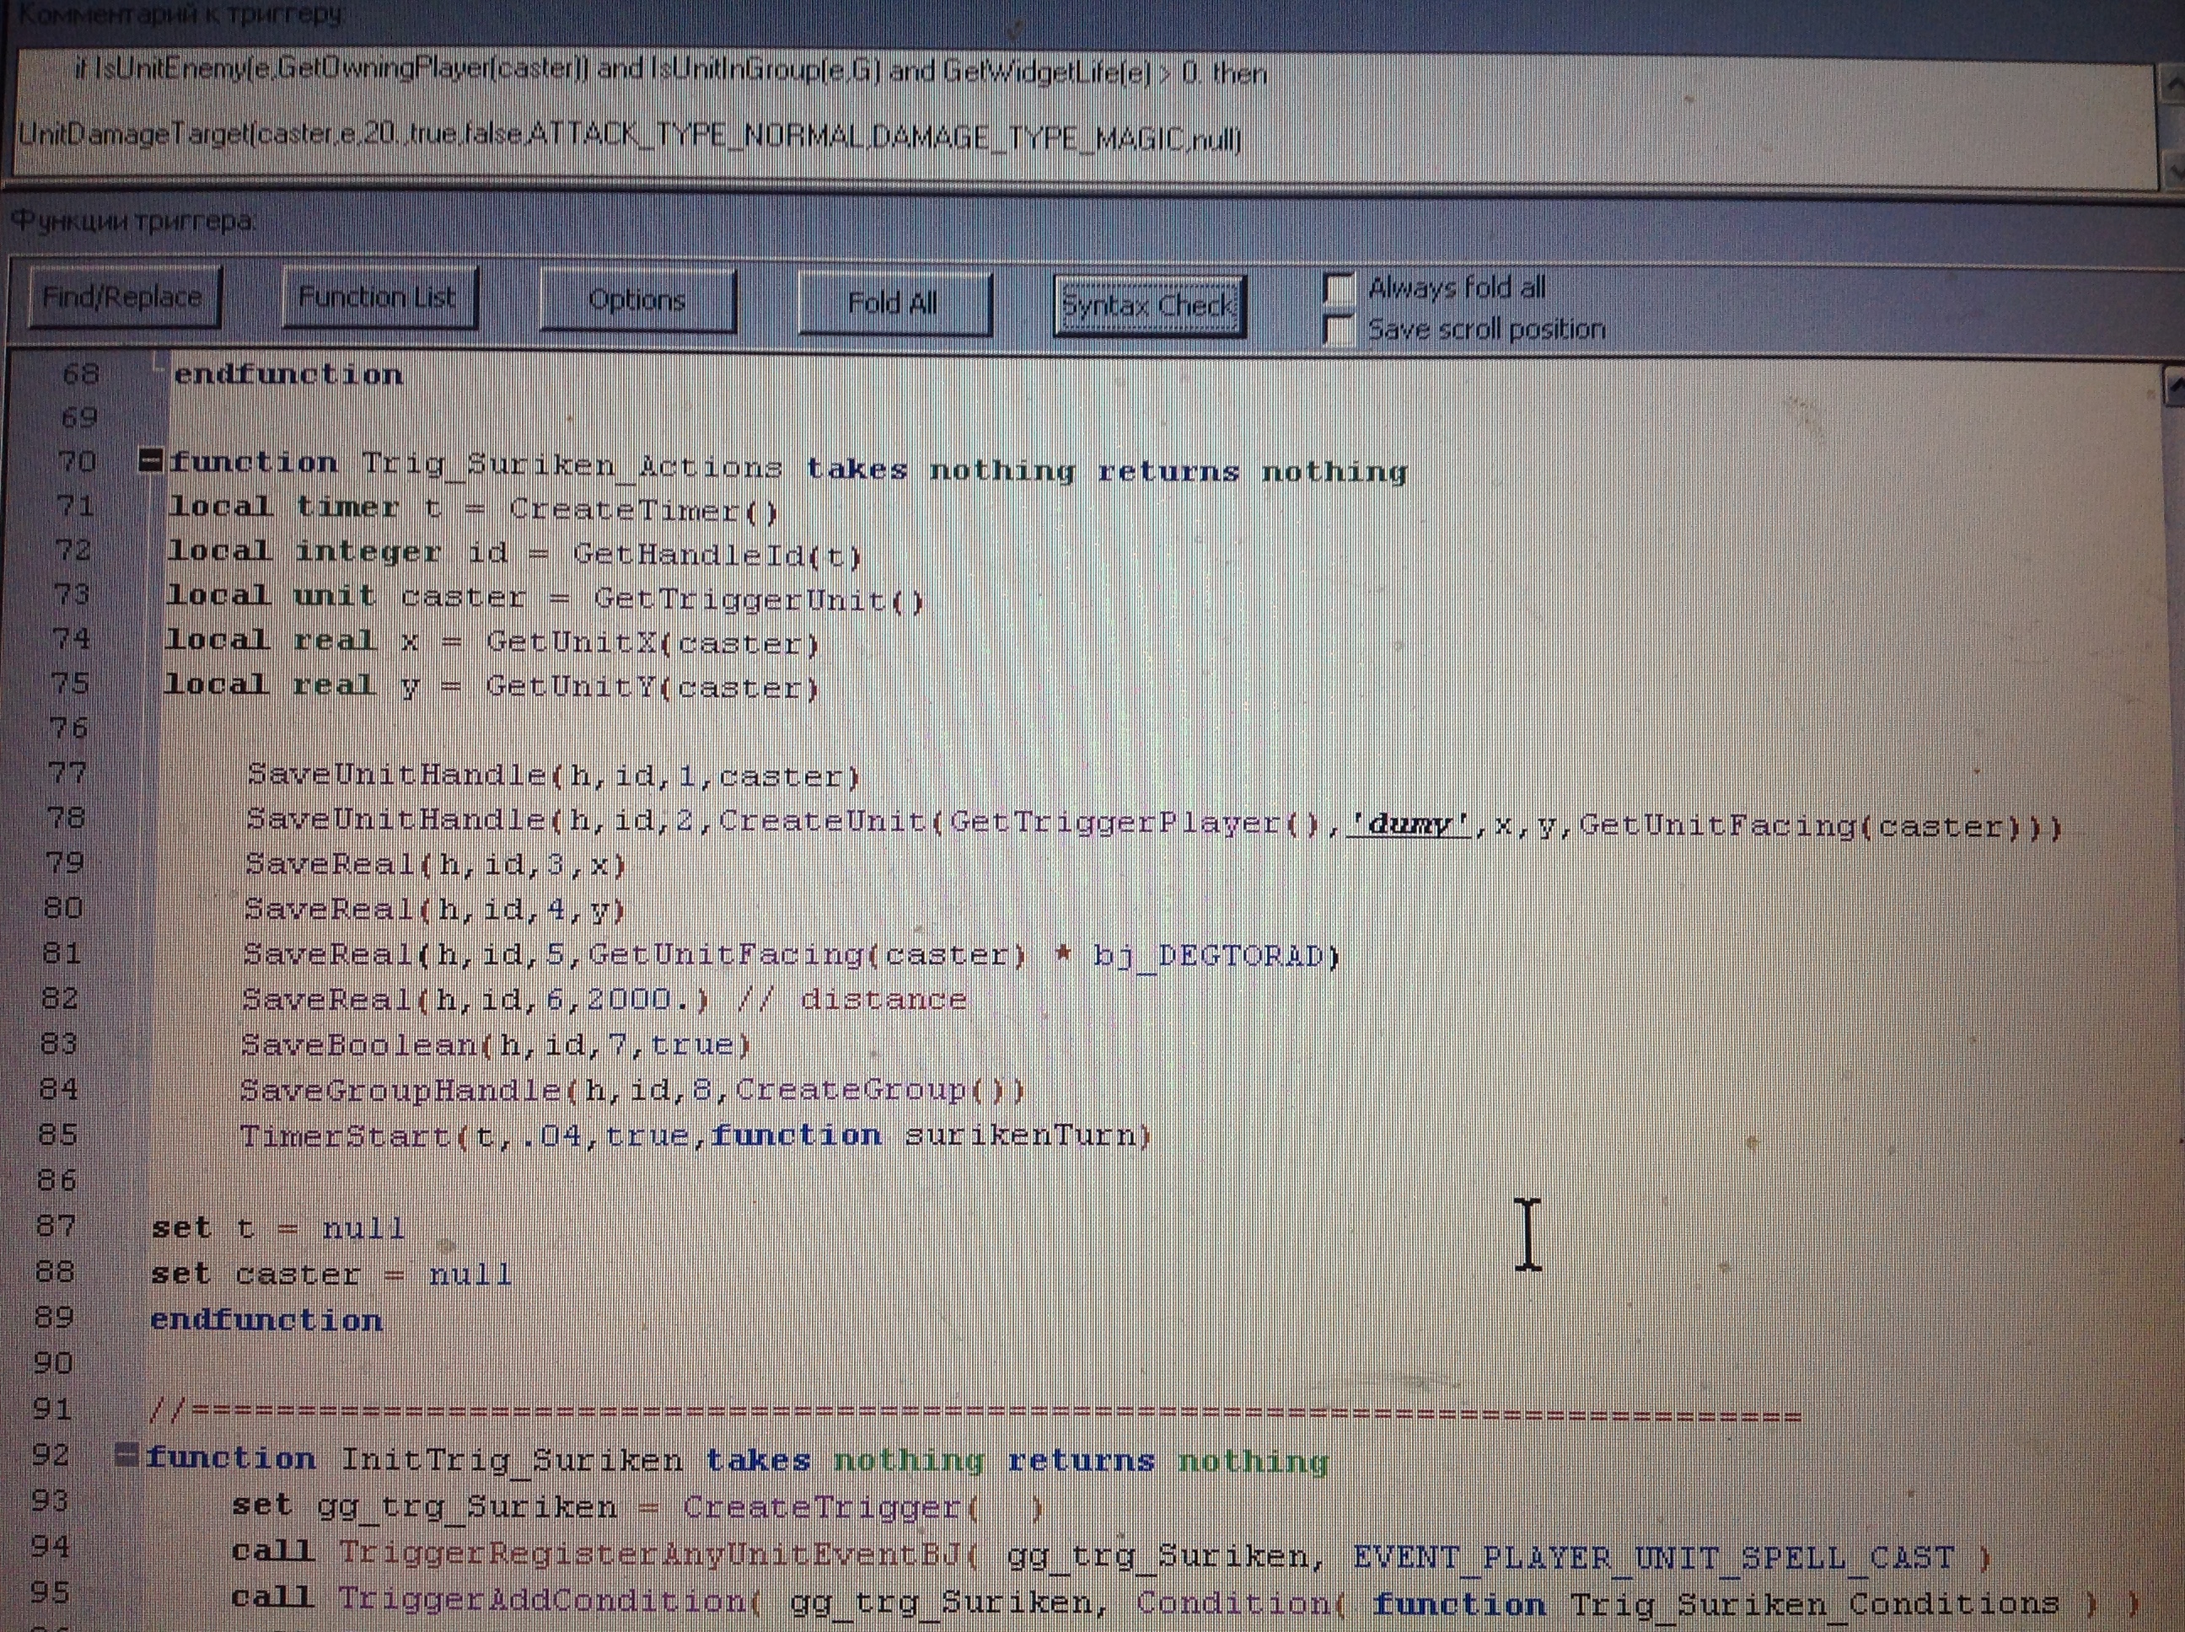Click 'GetTriggerUnit()' on line 73
This screenshot has height=1632, width=2185.
(758, 599)
